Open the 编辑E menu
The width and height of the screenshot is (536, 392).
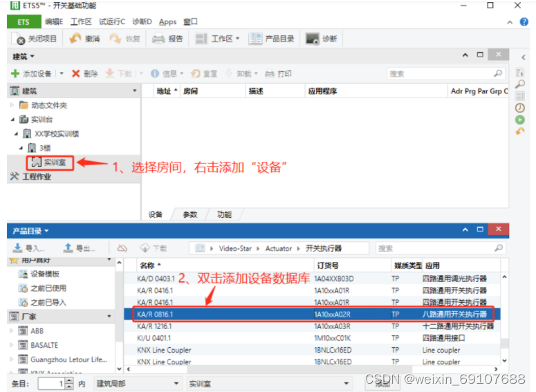pos(54,22)
